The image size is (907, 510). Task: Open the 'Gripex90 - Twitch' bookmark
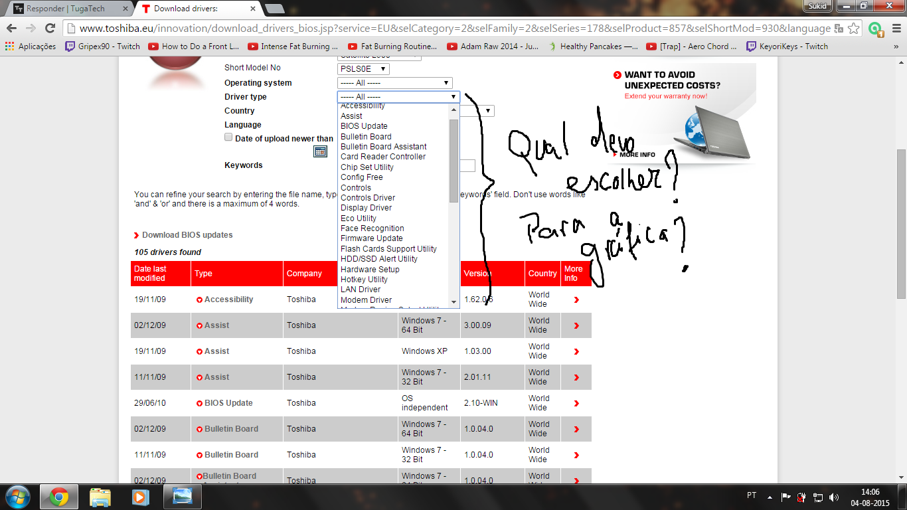tap(103, 46)
